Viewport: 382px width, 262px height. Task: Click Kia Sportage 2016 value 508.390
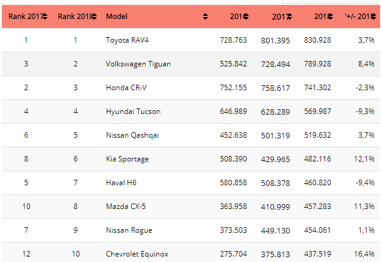point(233,159)
